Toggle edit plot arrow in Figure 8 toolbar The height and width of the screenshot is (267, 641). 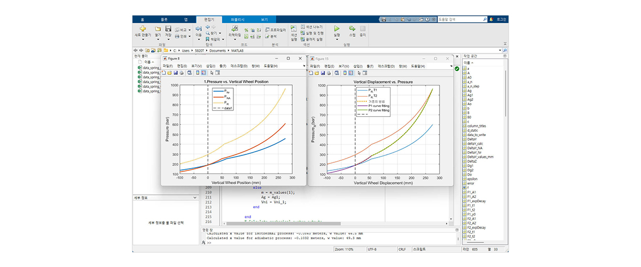point(212,72)
